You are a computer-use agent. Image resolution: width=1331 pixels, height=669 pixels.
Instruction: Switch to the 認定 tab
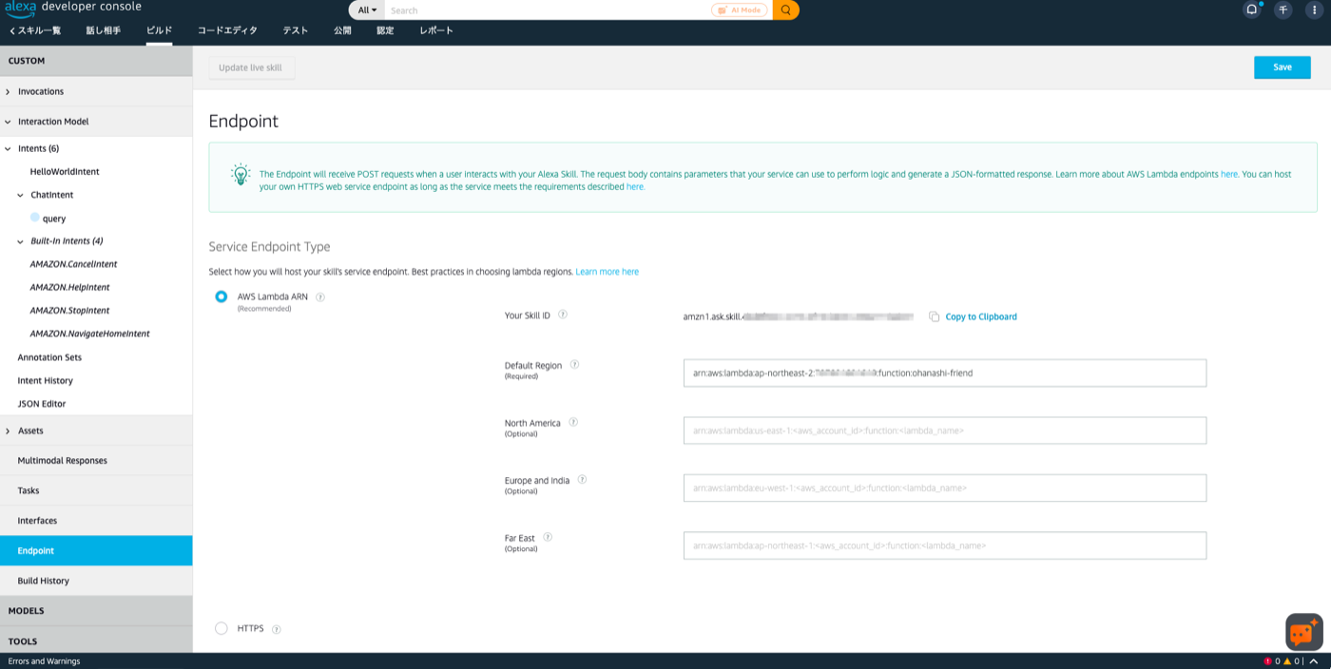click(x=385, y=30)
